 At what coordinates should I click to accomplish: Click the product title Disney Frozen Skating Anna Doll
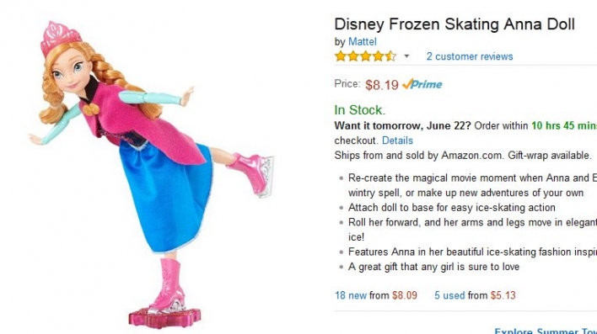454,24
